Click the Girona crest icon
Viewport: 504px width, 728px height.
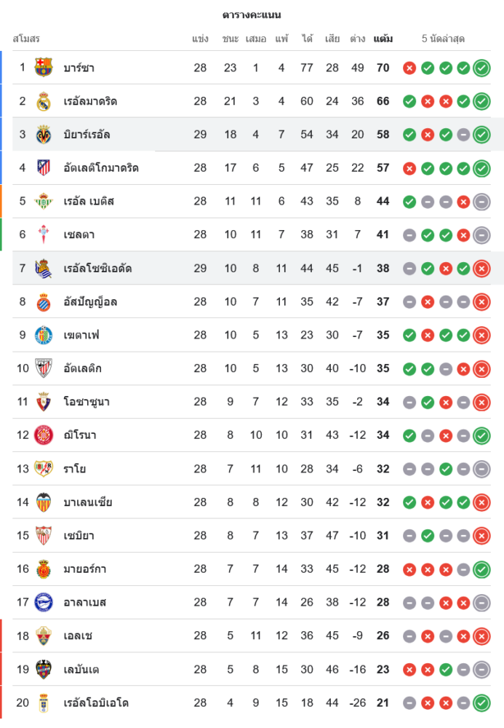[44, 435]
